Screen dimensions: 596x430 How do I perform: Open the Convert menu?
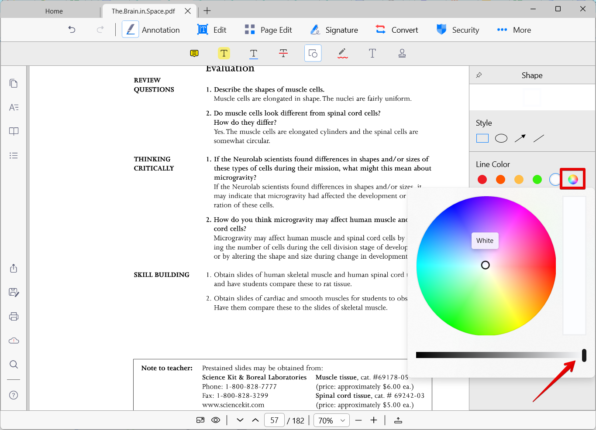click(x=396, y=30)
